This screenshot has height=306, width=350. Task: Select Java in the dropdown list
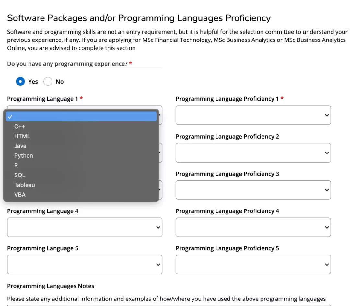click(x=20, y=146)
